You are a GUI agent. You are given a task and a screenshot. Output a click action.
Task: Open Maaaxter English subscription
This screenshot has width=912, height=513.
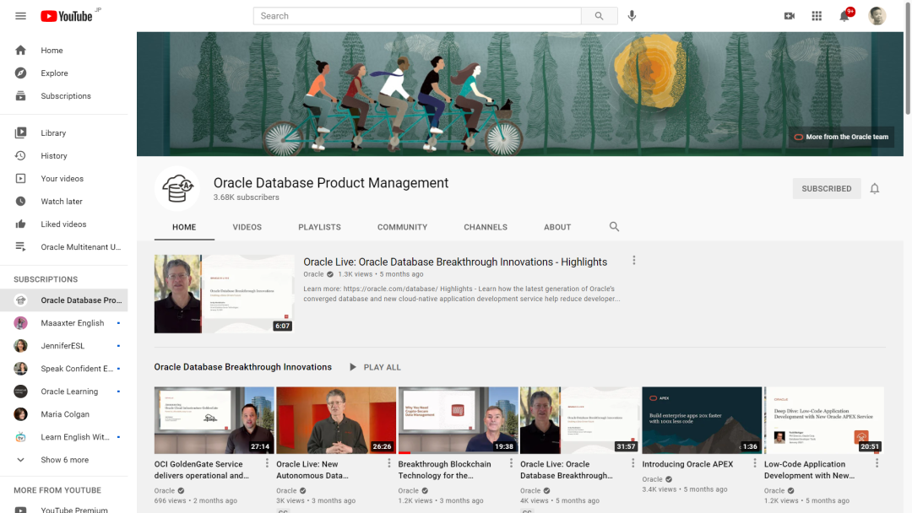(x=64, y=323)
